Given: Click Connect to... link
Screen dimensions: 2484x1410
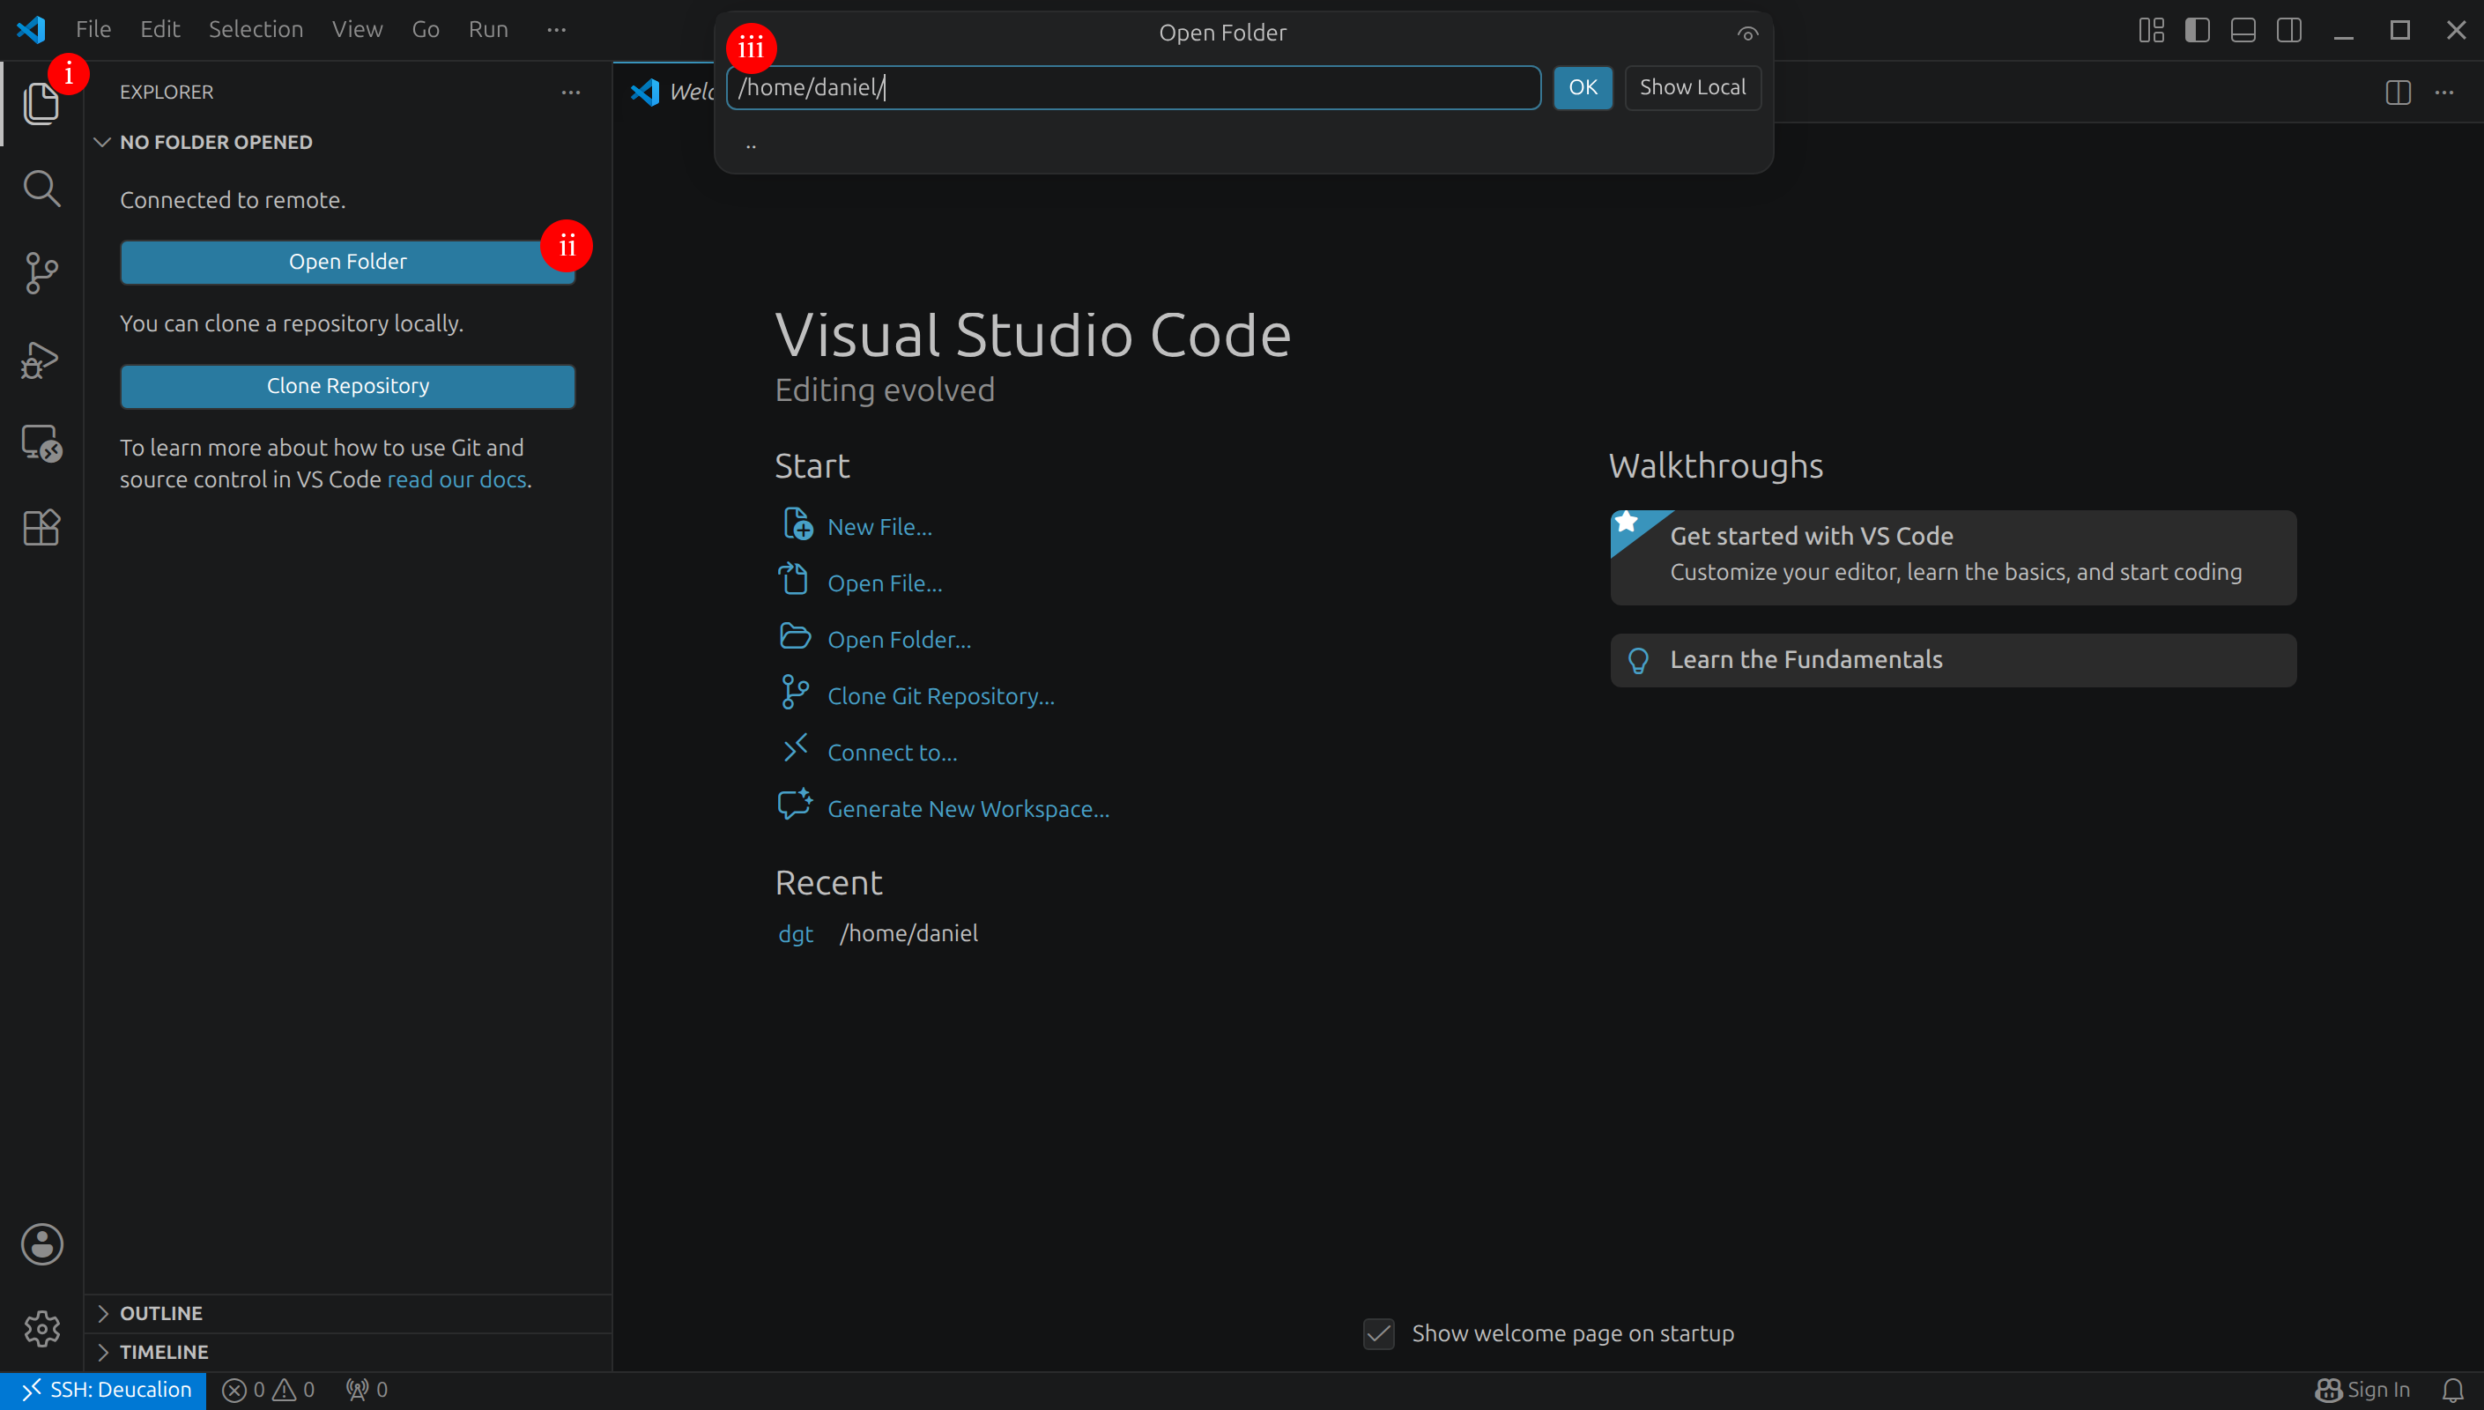Looking at the screenshot, I should coord(893,753).
